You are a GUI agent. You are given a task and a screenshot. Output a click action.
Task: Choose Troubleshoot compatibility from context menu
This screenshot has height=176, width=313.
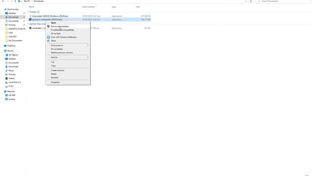click(x=63, y=30)
